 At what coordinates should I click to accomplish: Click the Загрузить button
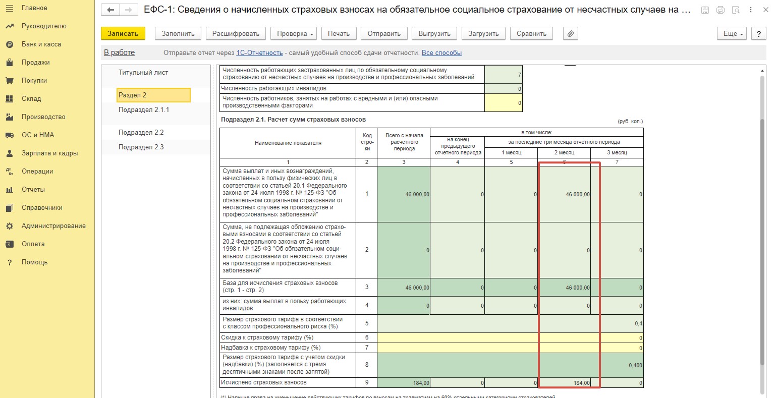click(483, 34)
